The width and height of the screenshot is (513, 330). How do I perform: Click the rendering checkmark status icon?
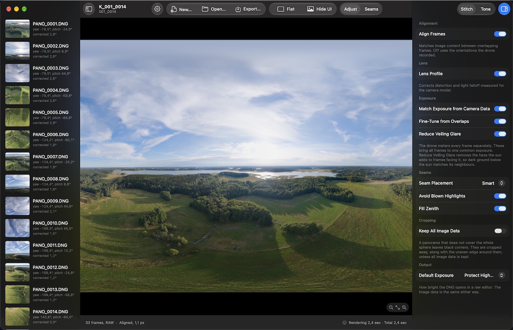(x=345, y=323)
